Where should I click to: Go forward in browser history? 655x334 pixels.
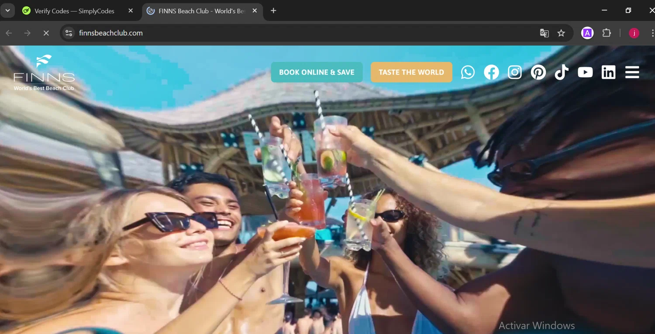click(27, 33)
